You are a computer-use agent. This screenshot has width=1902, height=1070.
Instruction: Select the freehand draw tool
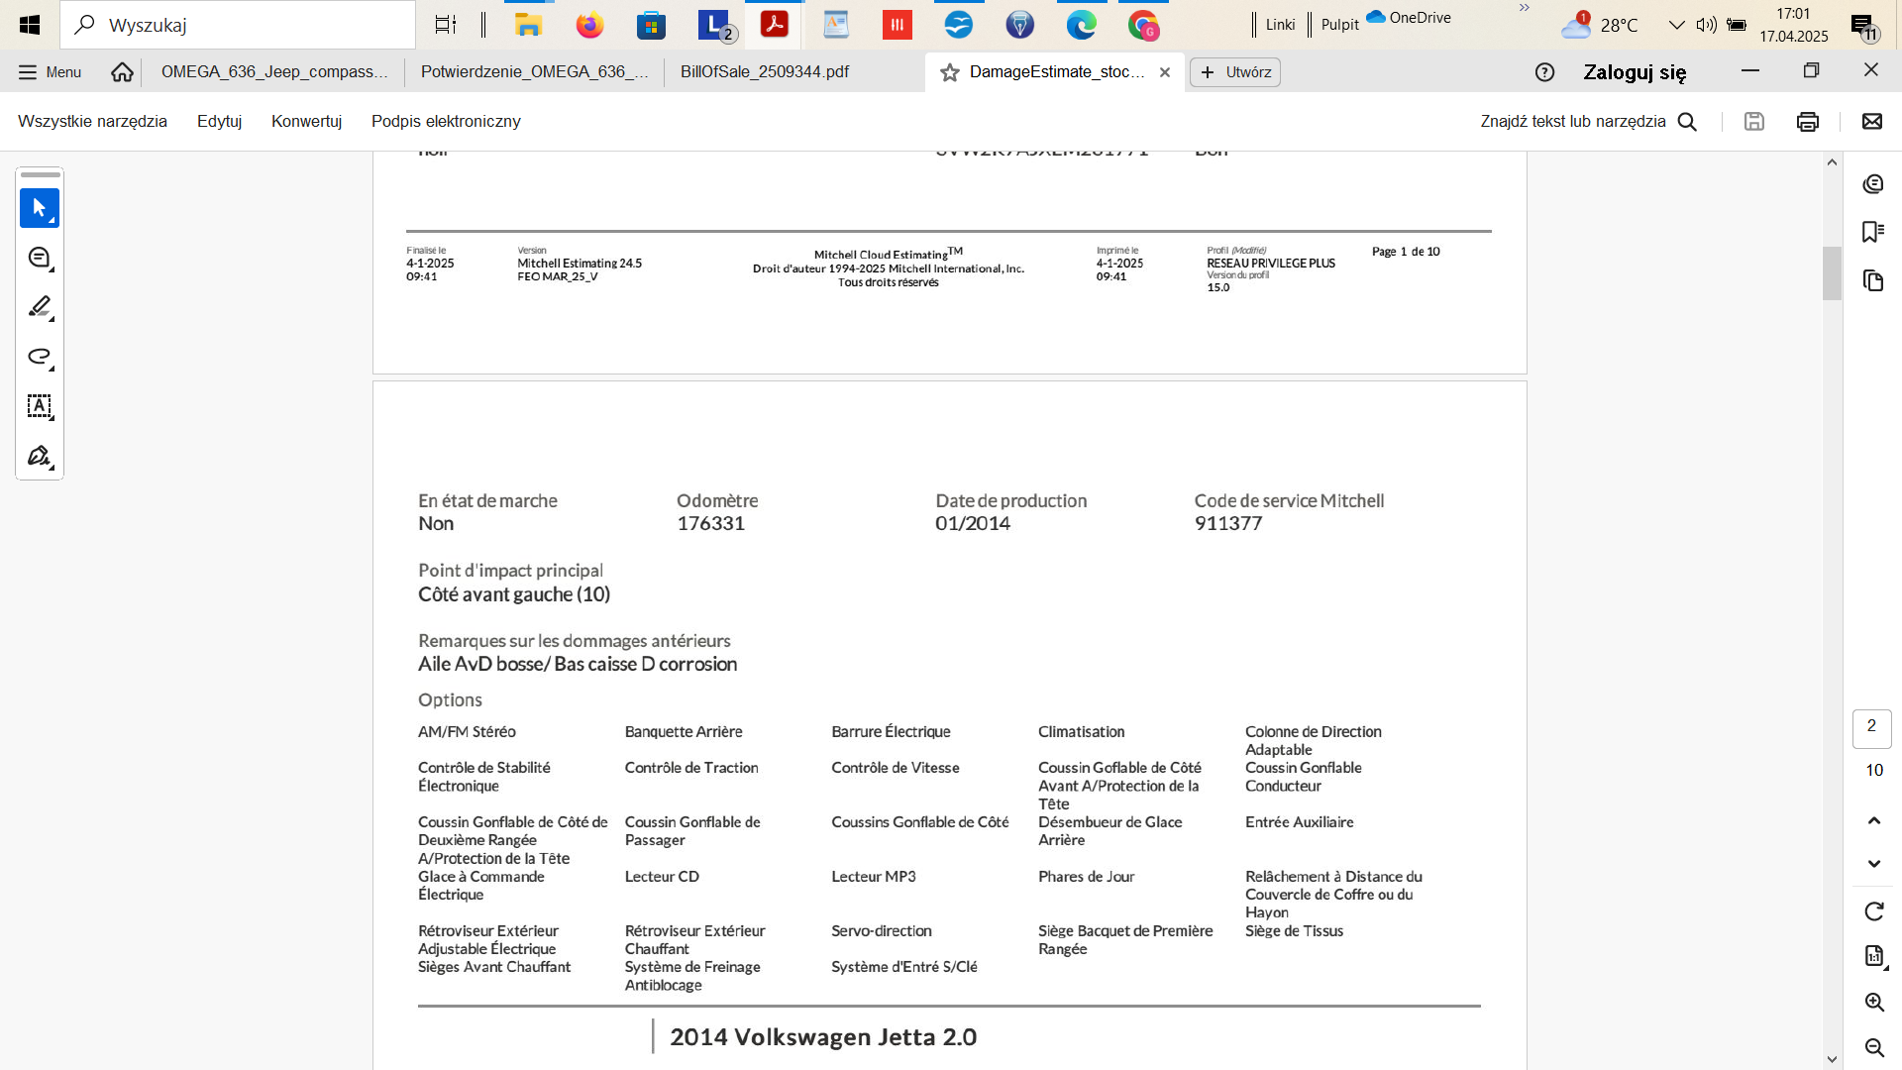pos(40,357)
